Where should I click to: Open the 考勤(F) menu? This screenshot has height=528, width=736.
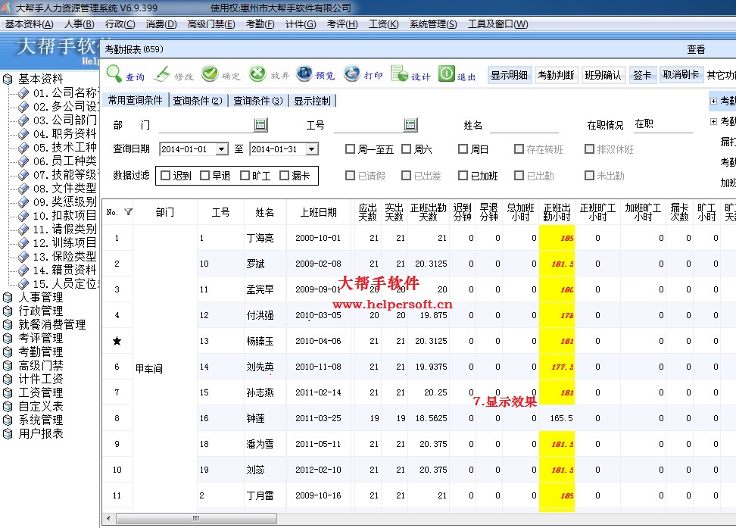260,24
